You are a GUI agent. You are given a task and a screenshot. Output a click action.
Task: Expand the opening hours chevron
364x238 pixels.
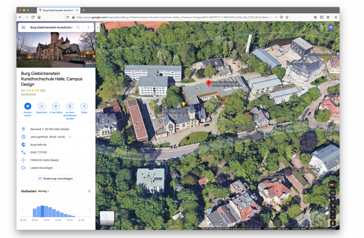tap(70, 137)
